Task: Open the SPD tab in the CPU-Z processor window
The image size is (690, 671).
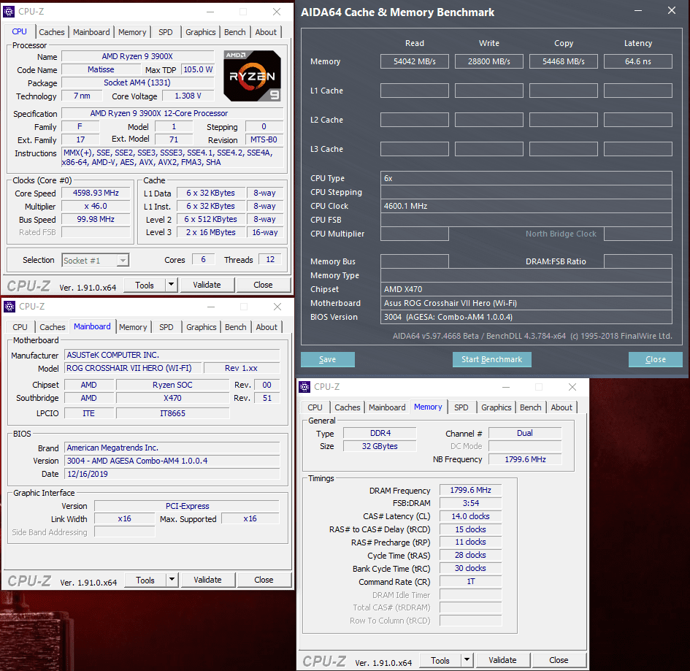Action: click(x=166, y=32)
